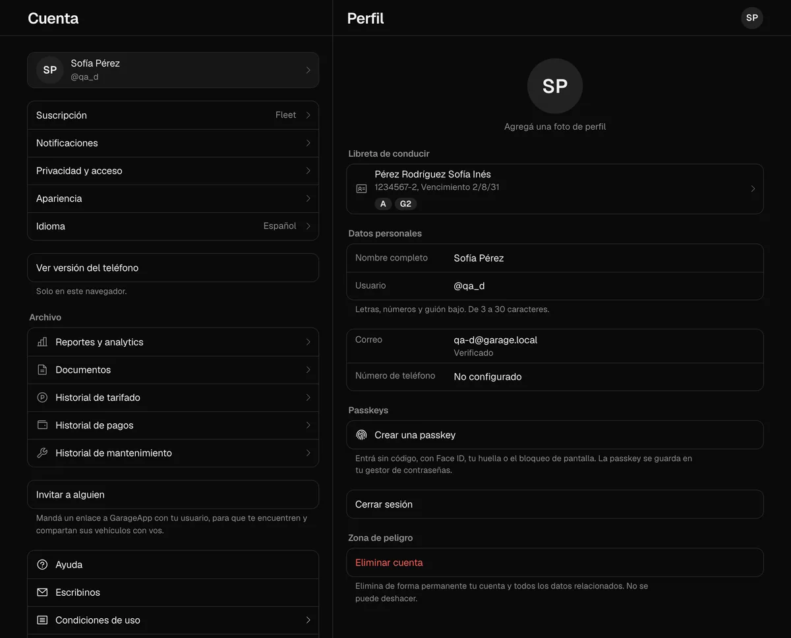The height and width of the screenshot is (638, 791).
Task: Expand Reportes y analytics chevron
Action: [308, 342]
